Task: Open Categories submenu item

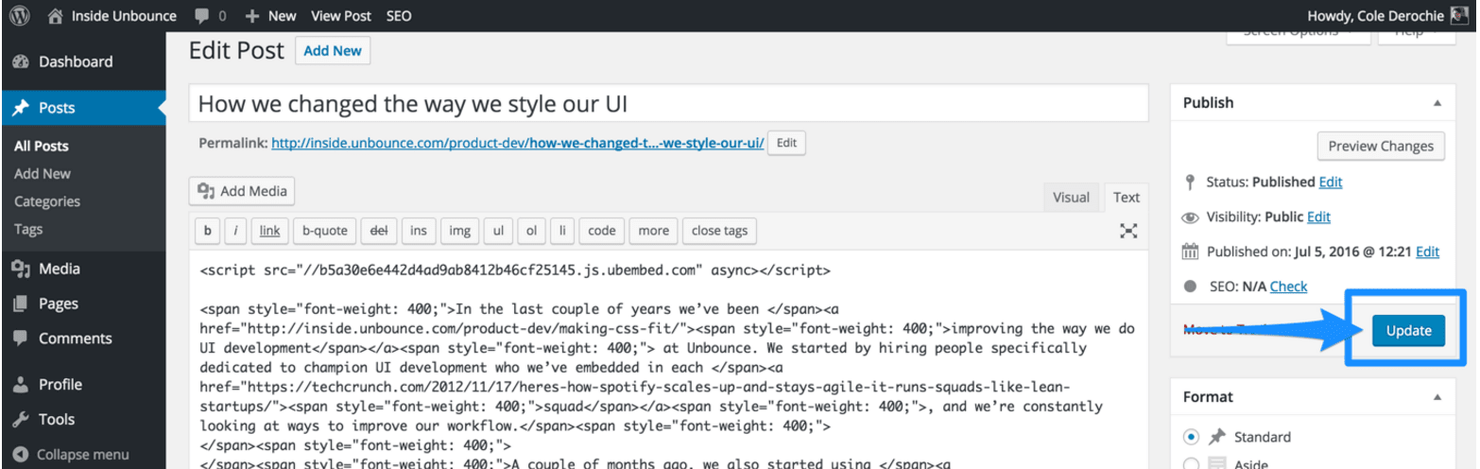Action: pos(47,201)
